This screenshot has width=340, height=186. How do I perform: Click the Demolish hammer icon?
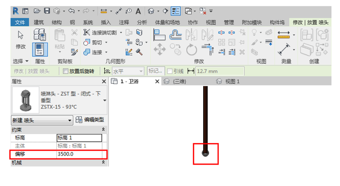click(x=139, y=52)
